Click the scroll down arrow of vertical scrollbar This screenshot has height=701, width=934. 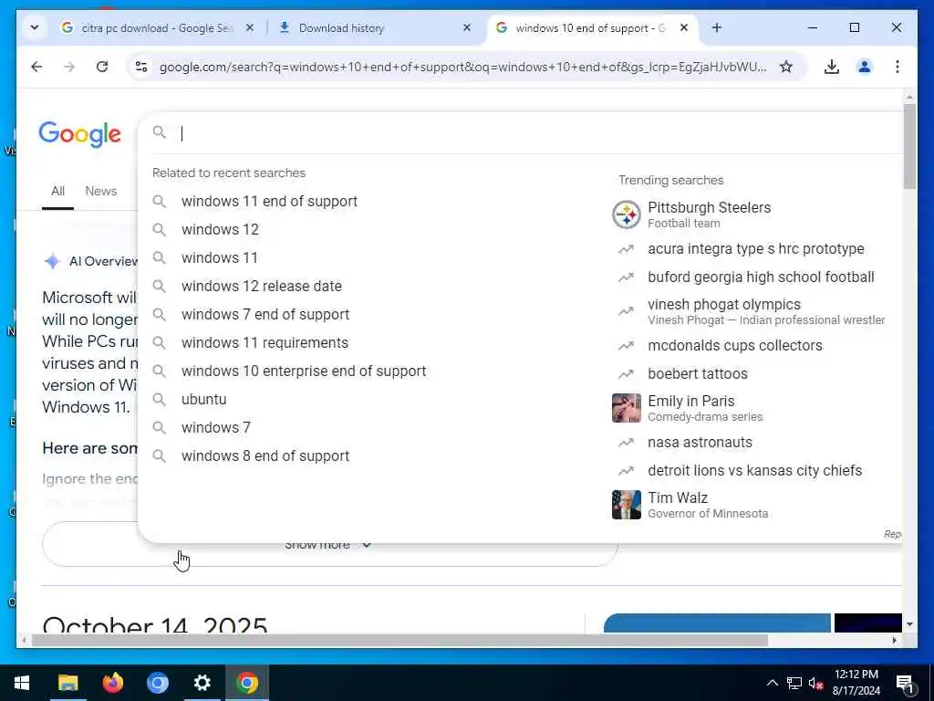coord(909,624)
